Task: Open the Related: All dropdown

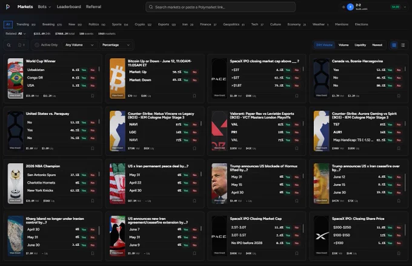Action: (x=16, y=34)
